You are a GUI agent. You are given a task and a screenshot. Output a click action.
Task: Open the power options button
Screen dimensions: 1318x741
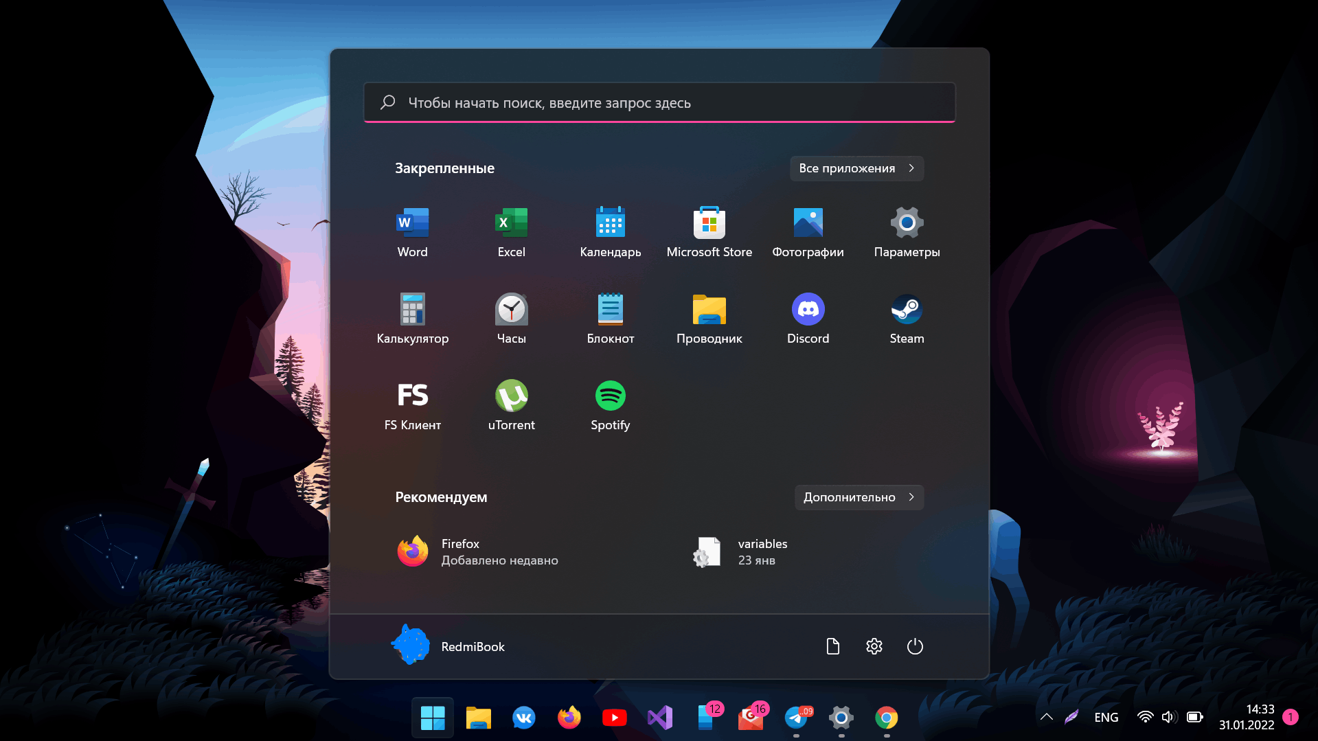point(915,646)
